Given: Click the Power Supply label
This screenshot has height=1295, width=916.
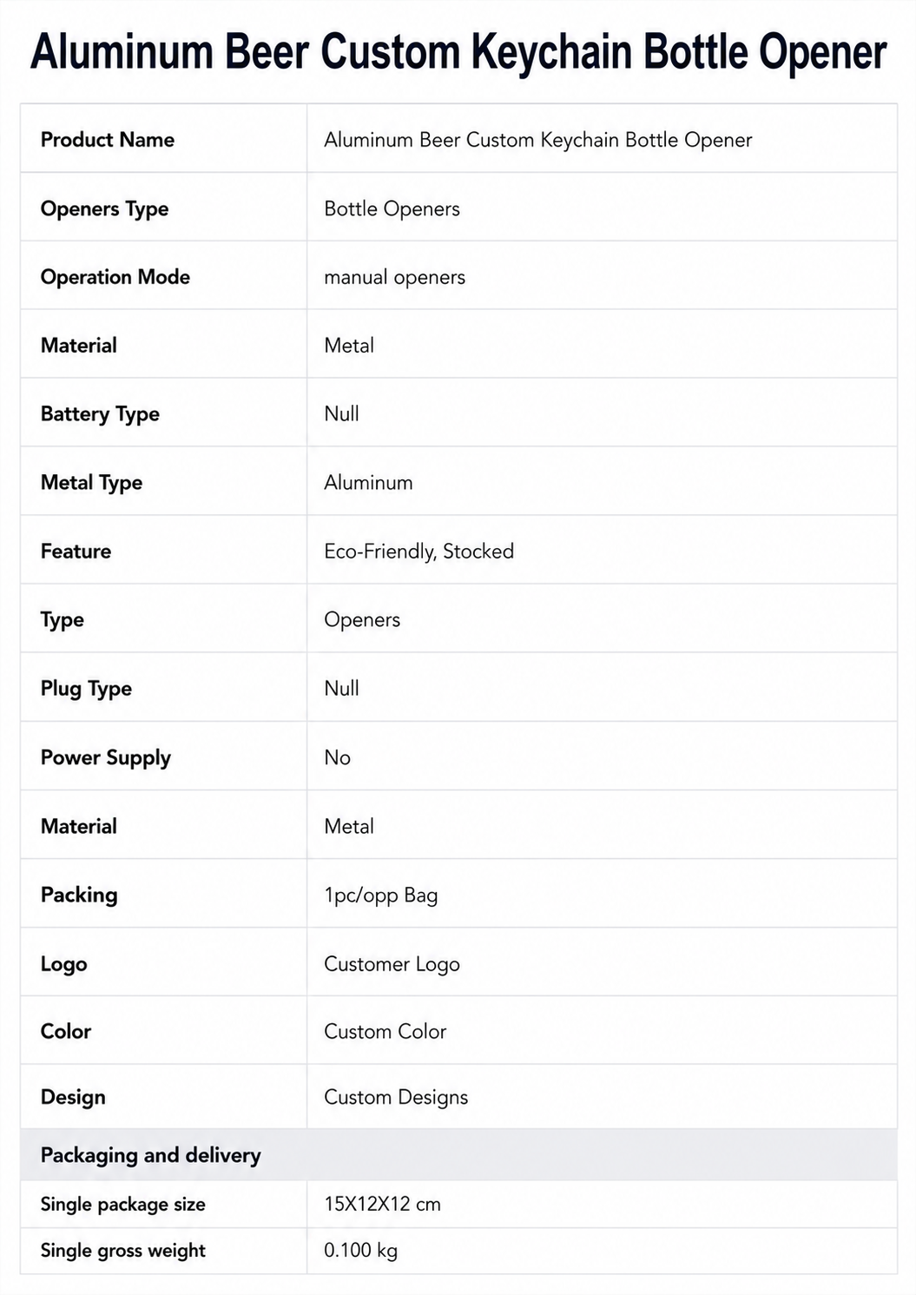Looking at the screenshot, I should (x=105, y=758).
